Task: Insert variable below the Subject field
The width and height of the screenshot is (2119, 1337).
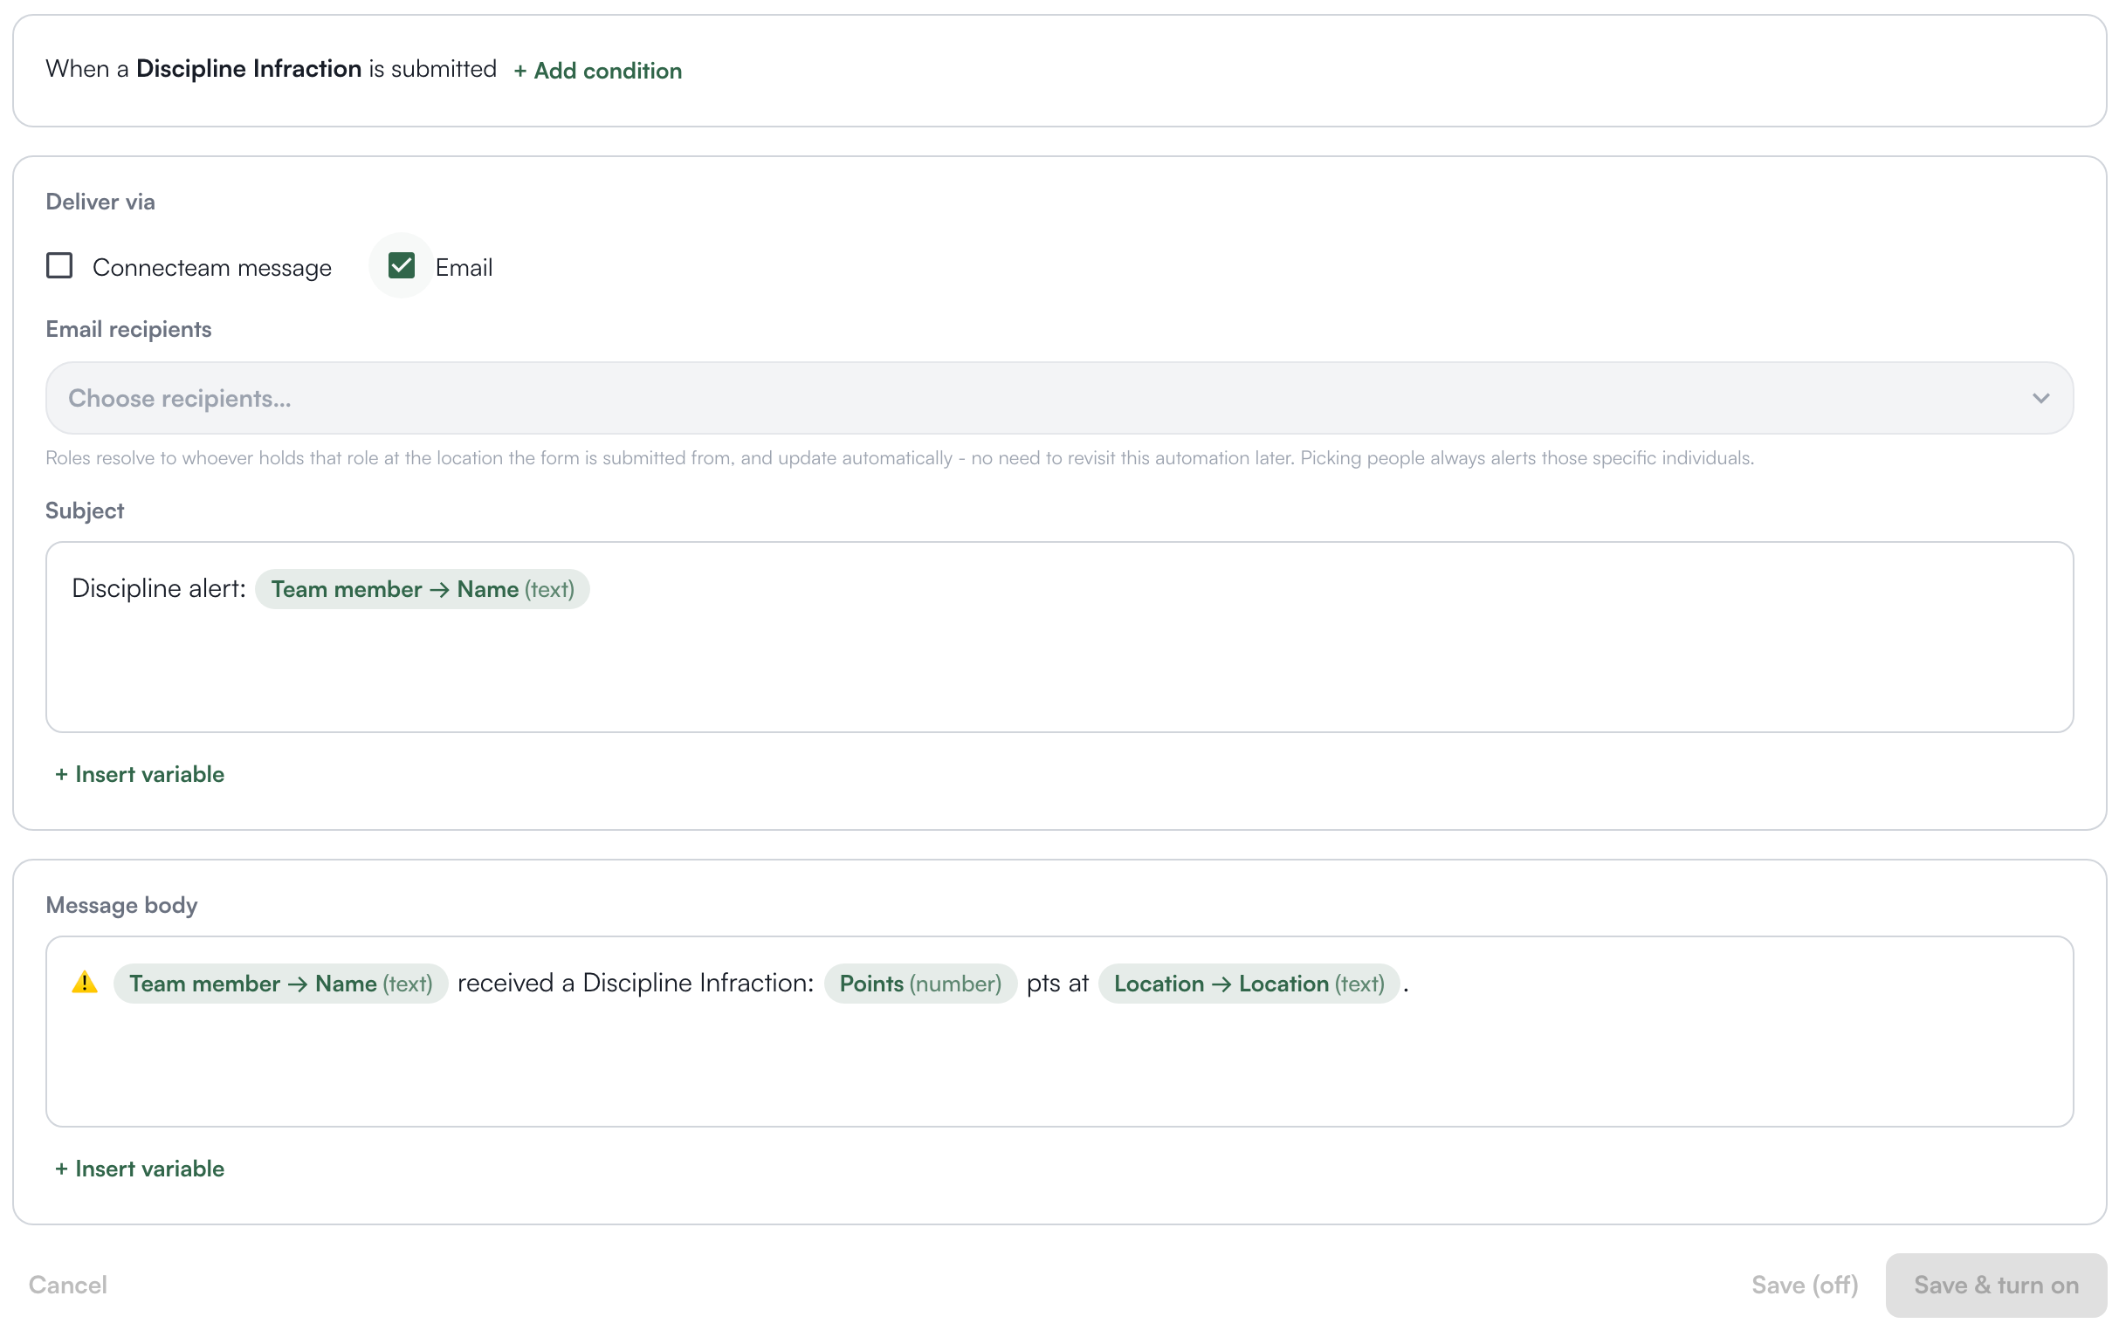Action: click(x=140, y=774)
